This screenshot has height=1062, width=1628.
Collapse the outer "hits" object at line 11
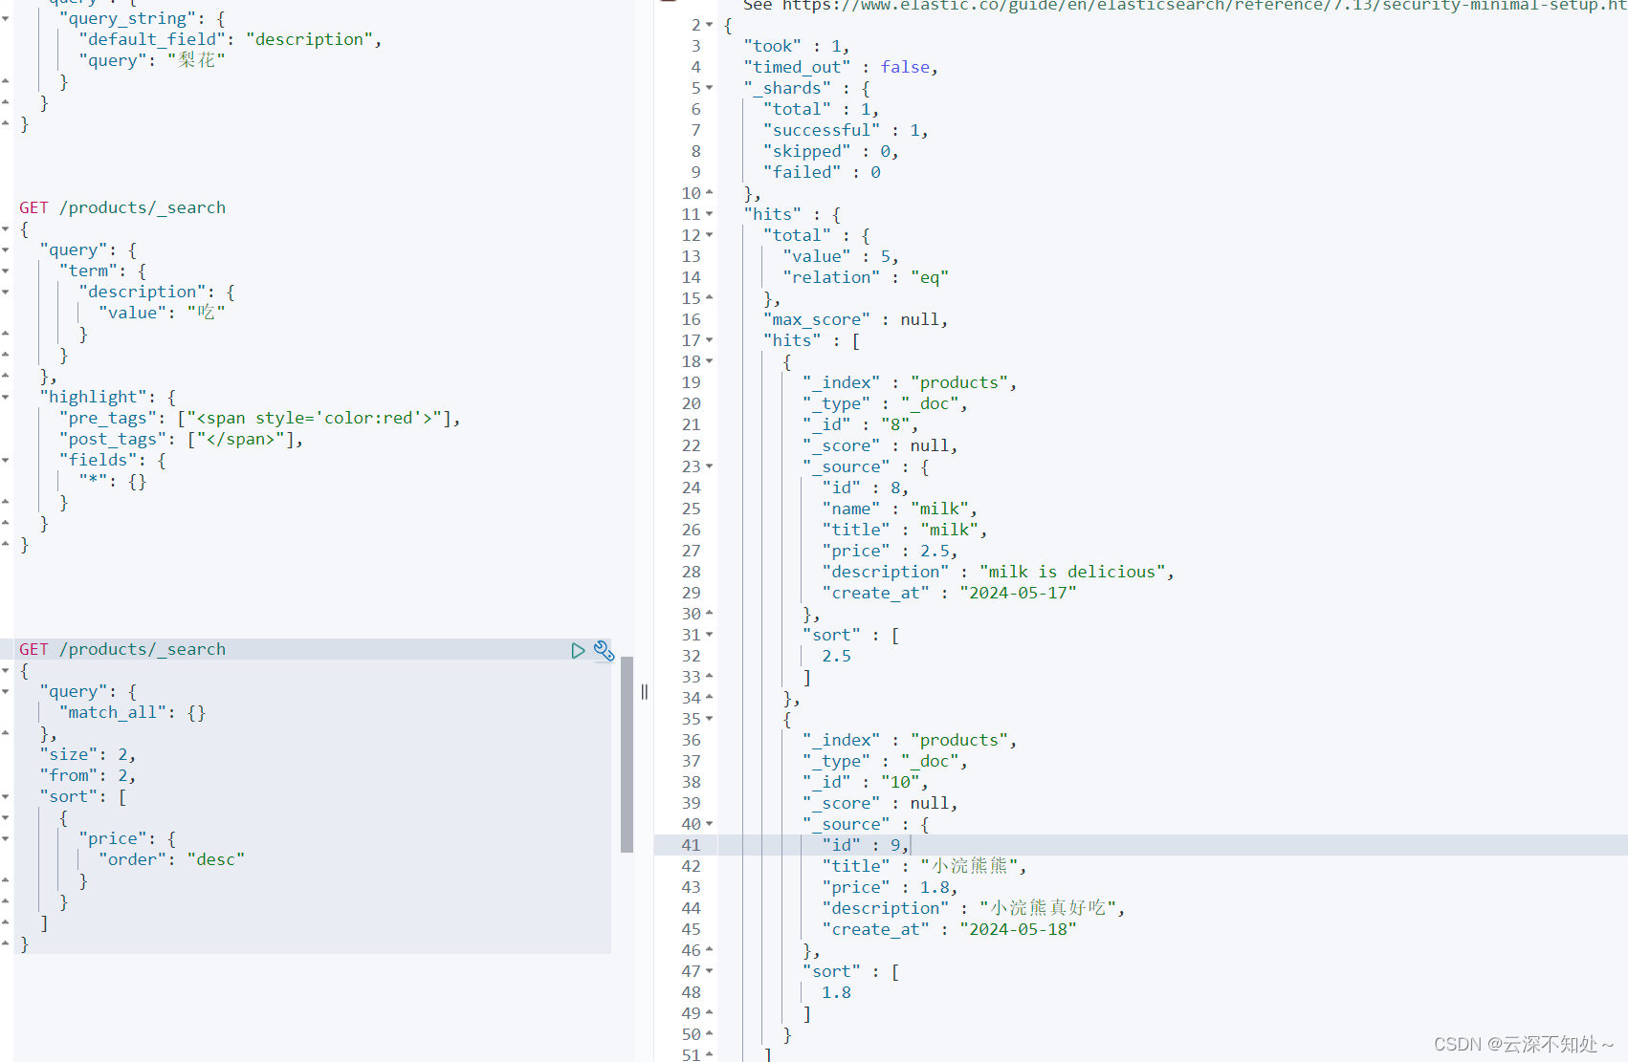[x=709, y=214]
